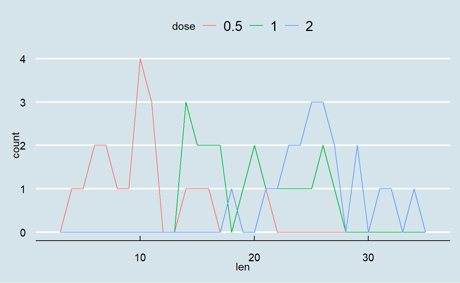The height and width of the screenshot is (283, 460).
Task: Click the "dose" legend title
Action: click(184, 27)
